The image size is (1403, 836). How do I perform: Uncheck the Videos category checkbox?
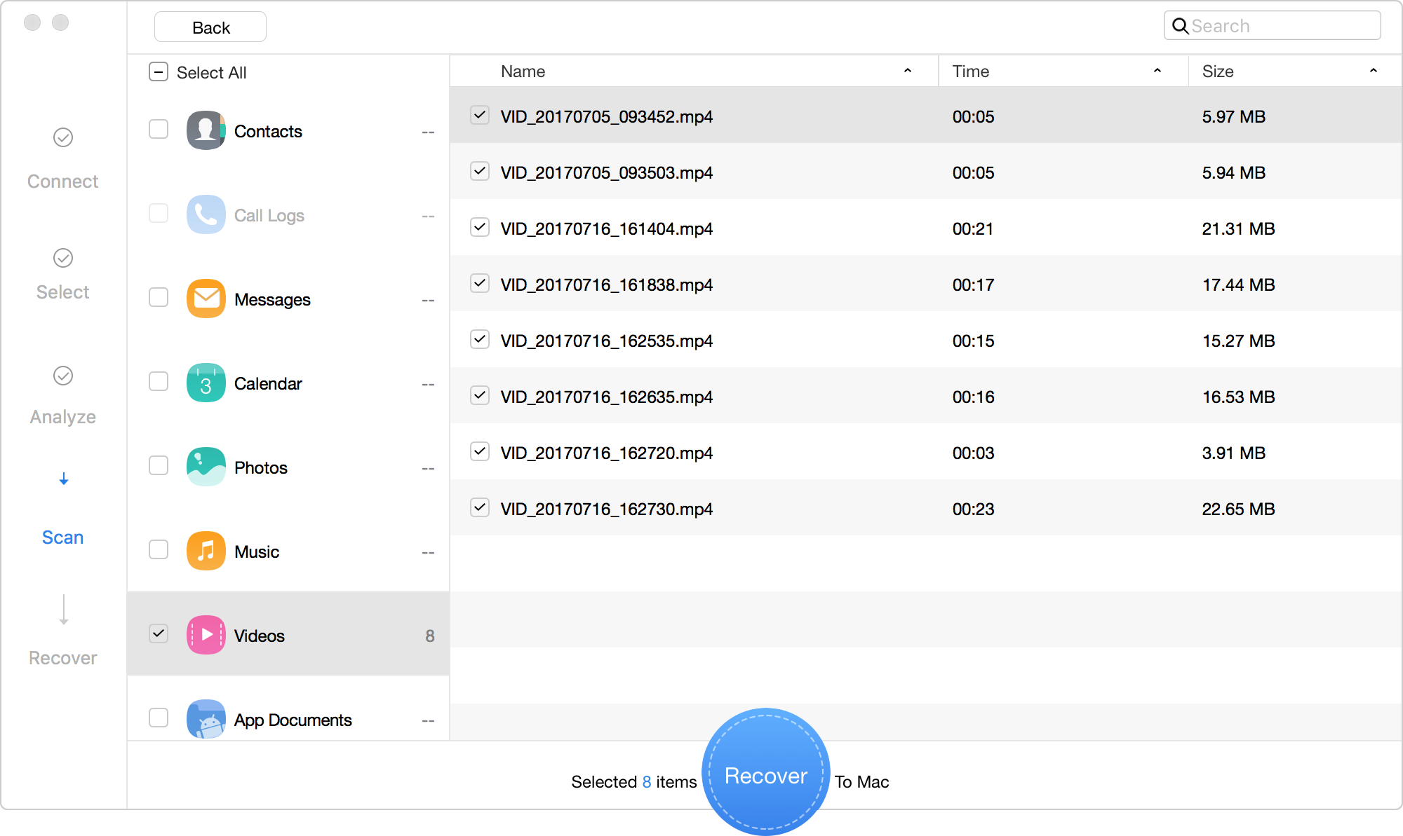coord(159,633)
